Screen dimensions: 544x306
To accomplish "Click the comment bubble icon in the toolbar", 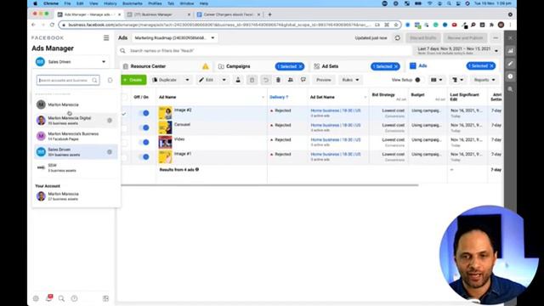I will (x=303, y=80).
